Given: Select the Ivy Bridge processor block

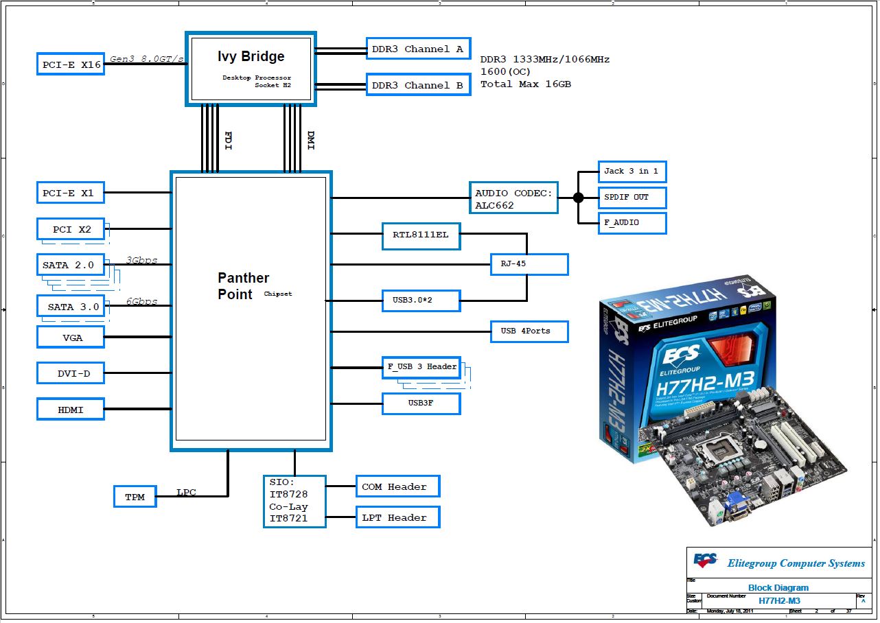Looking at the screenshot, I should click(251, 68).
